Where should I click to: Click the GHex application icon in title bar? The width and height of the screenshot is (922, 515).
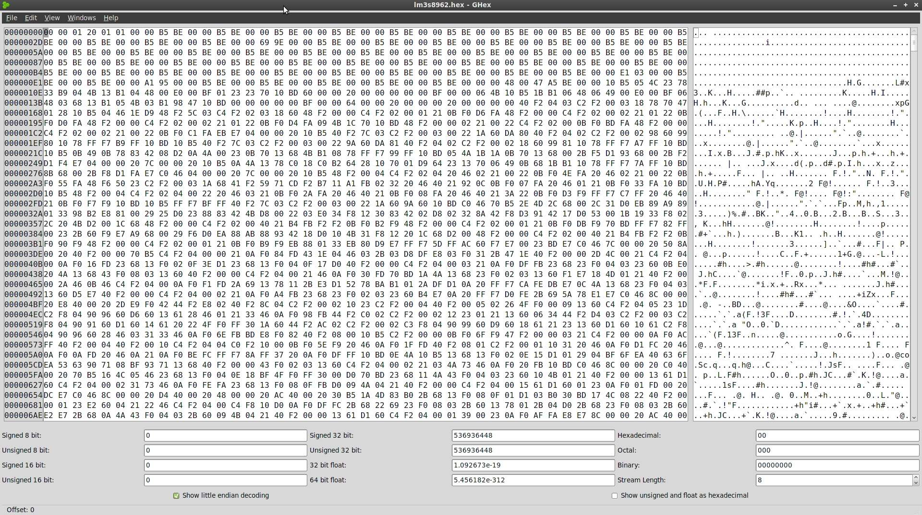click(x=6, y=5)
